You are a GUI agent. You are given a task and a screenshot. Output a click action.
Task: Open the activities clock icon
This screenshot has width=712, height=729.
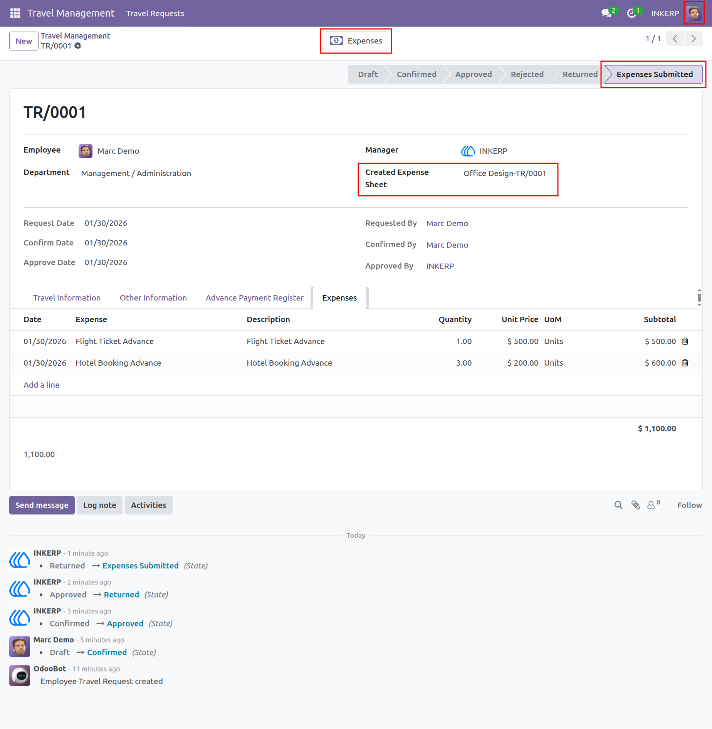(x=631, y=13)
